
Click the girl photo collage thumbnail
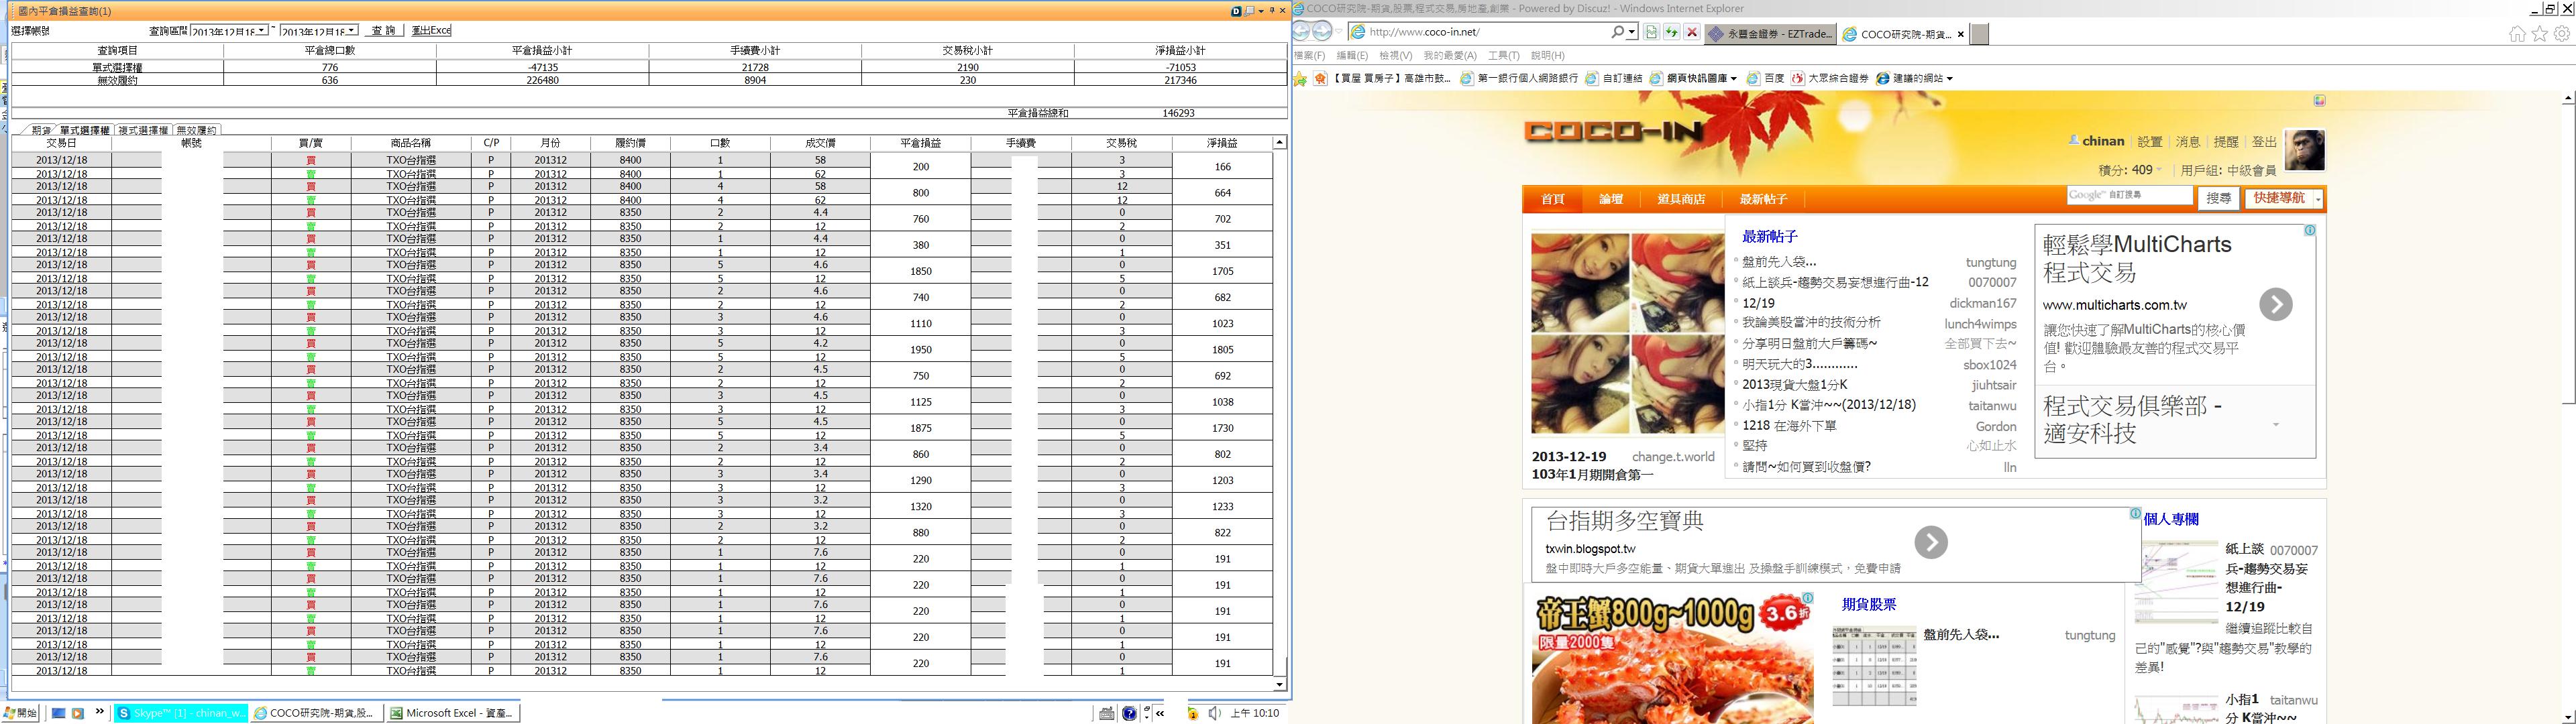(1627, 334)
